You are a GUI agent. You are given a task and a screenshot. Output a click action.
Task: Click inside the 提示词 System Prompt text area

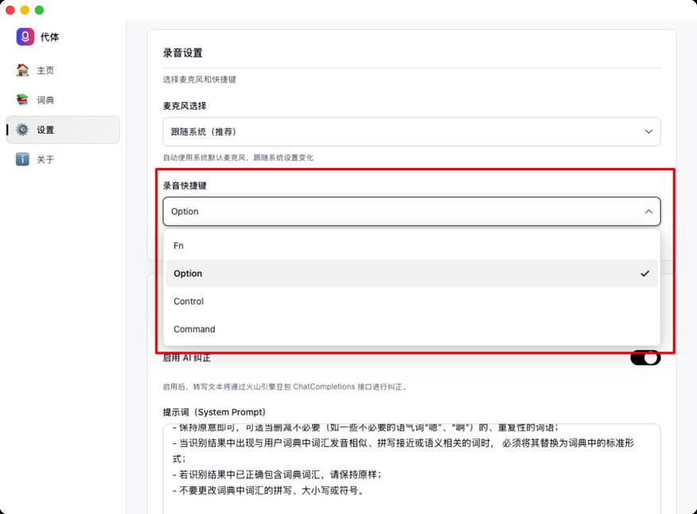click(x=411, y=469)
